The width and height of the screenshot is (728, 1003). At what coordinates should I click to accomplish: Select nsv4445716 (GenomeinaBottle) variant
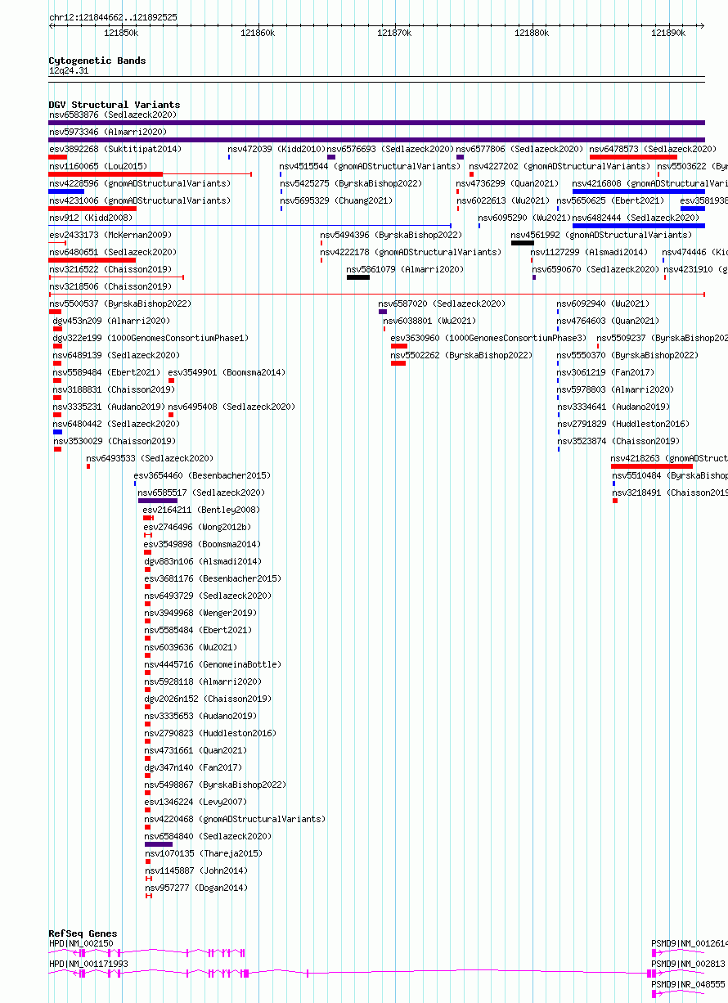pyautogui.click(x=213, y=664)
